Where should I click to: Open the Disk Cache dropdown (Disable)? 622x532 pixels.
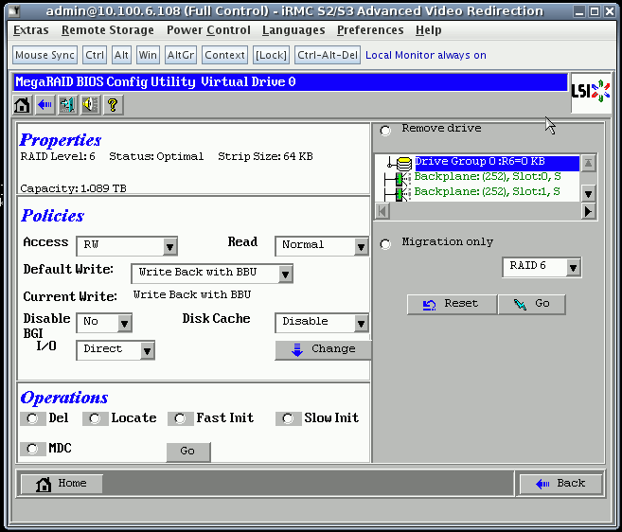click(322, 323)
